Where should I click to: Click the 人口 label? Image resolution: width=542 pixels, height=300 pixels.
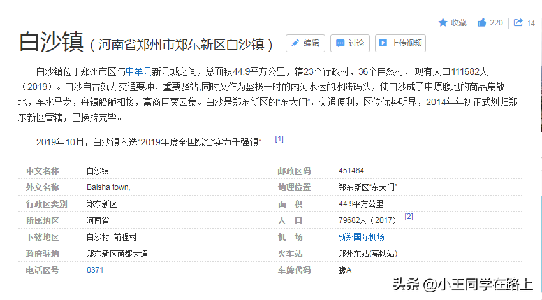point(290,220)
